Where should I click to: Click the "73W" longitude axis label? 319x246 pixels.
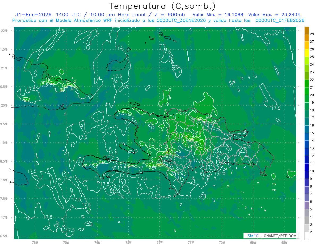tap(128, 242)
